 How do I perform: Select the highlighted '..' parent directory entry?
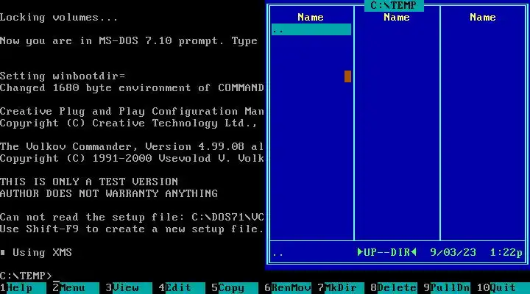coord(311,29)
